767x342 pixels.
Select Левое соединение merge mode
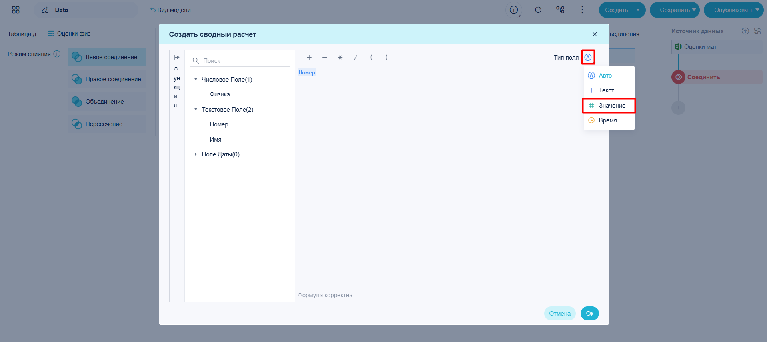pyautogui.click(x=107, y=57)
